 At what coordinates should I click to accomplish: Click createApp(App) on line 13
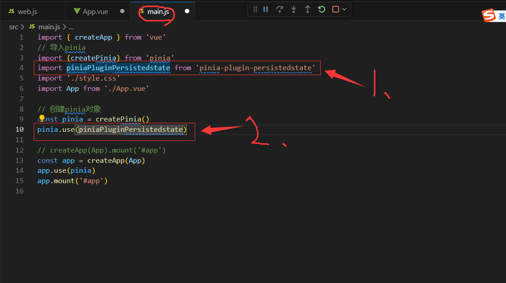coord(116,160)
